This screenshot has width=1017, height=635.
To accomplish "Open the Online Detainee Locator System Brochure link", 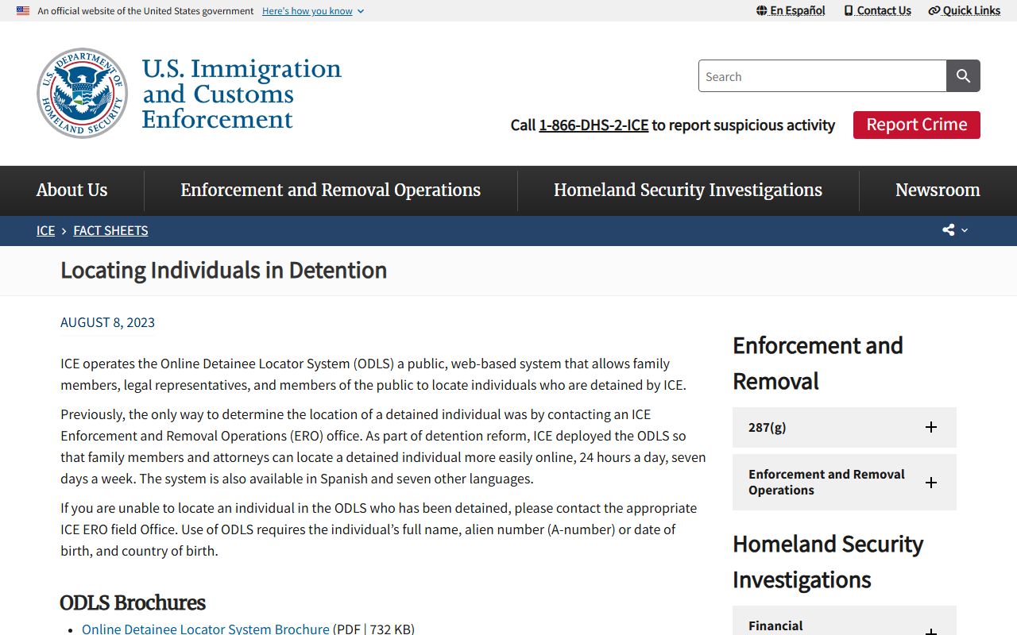I will pos(206,629).
